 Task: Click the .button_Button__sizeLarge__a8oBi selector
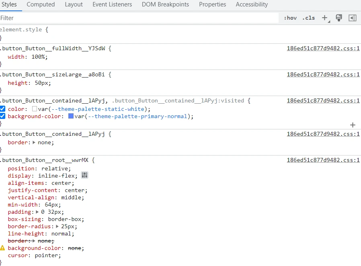pos(53,75)
